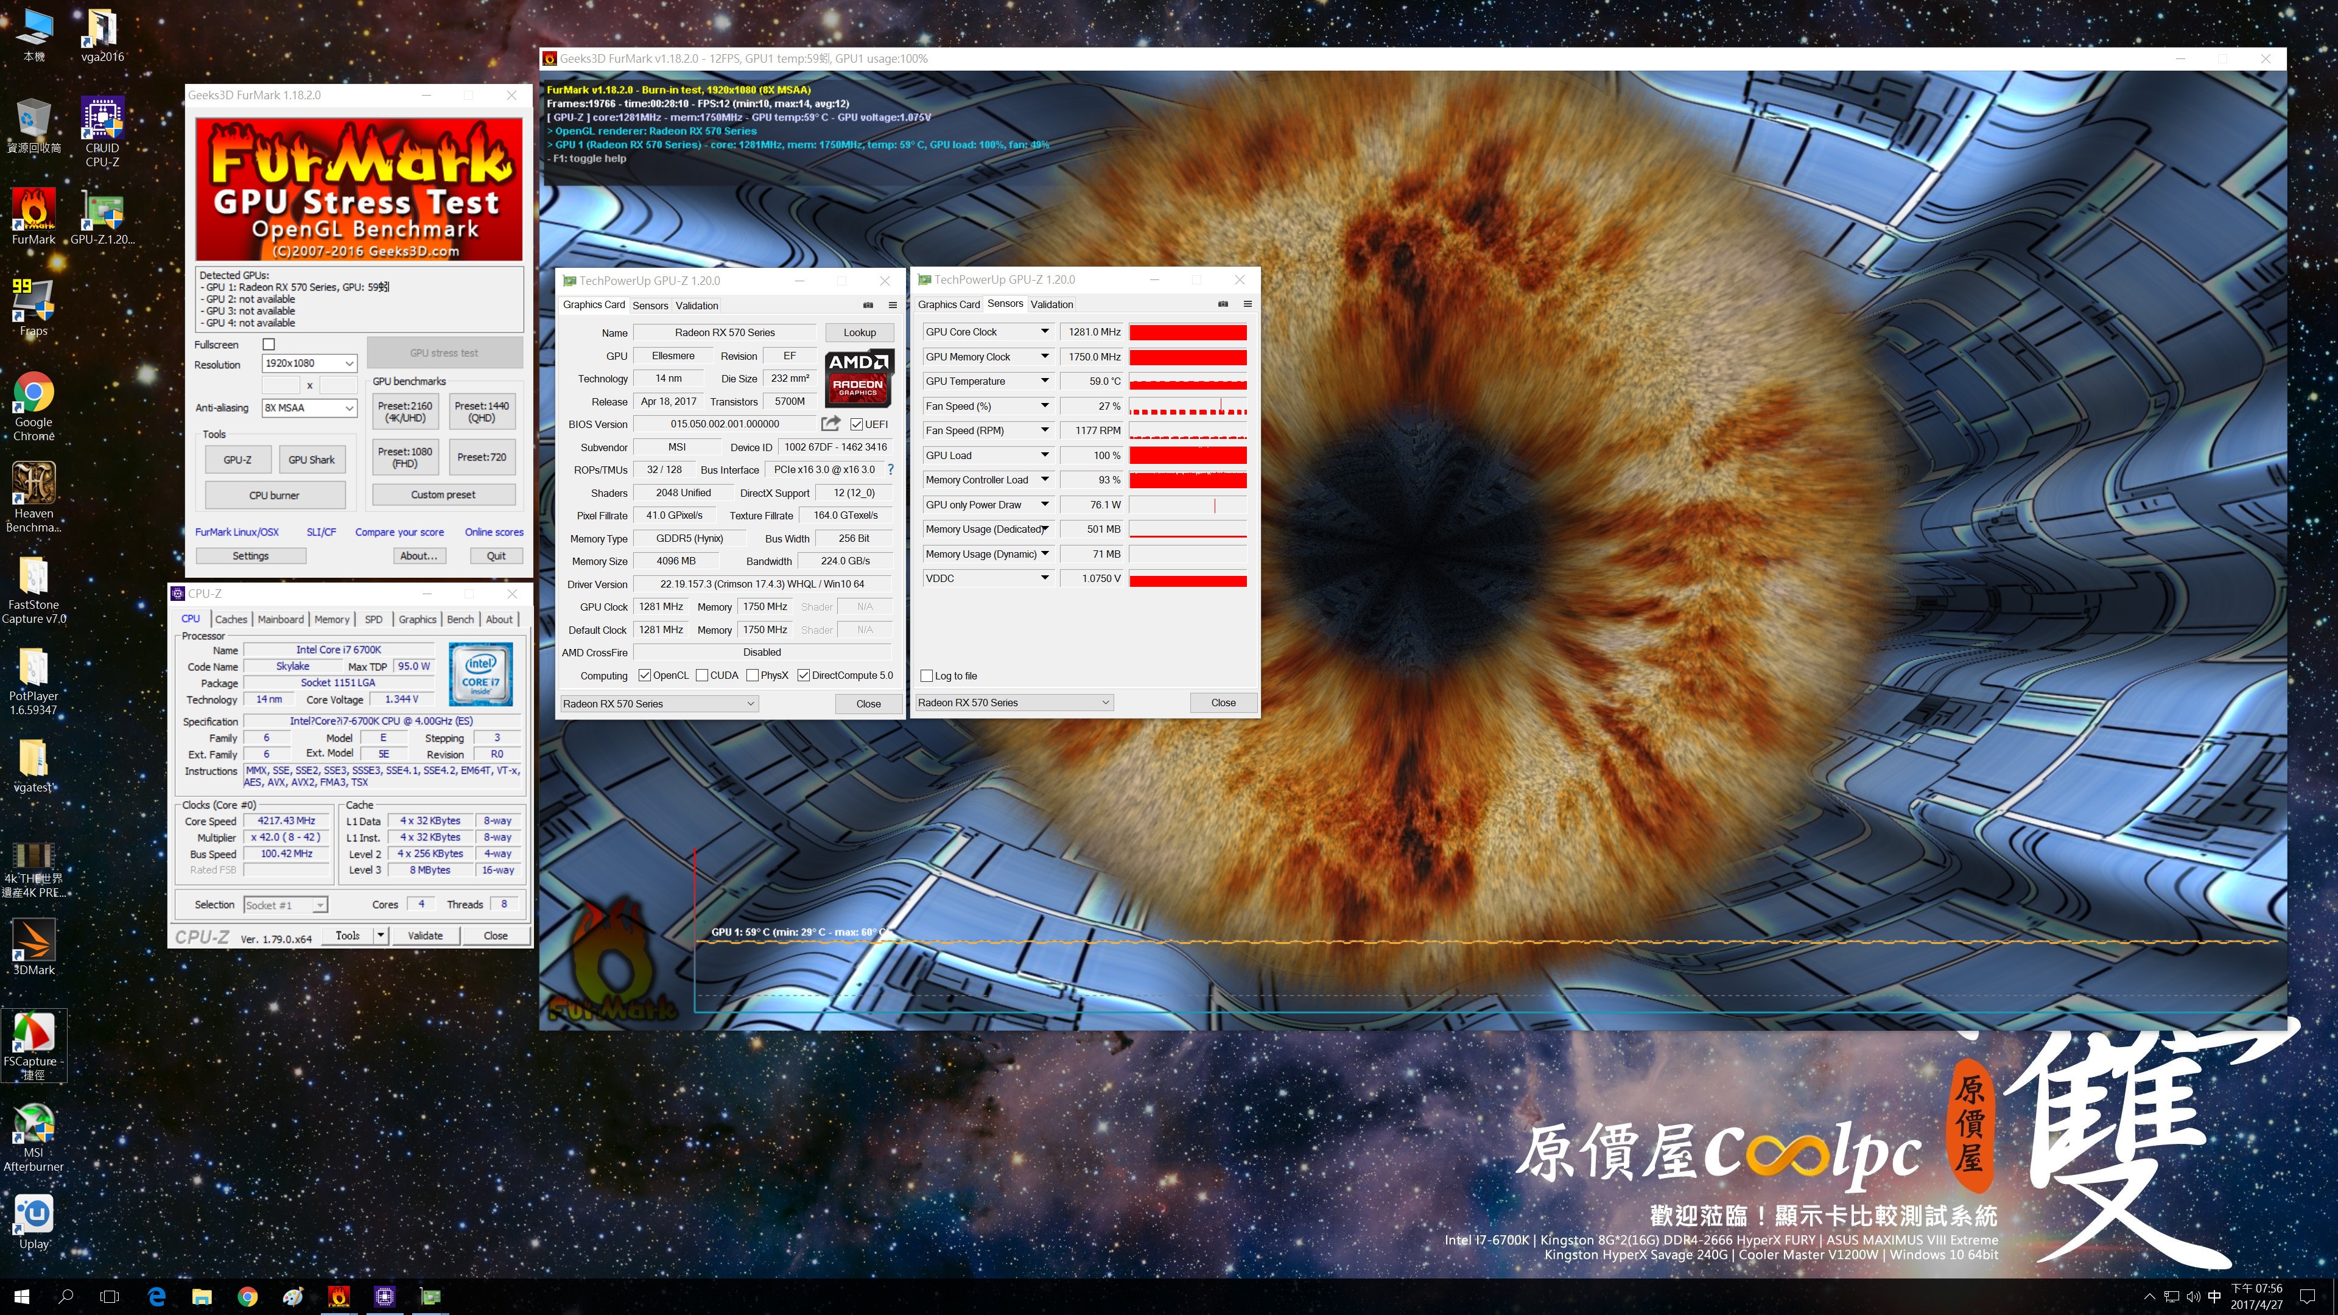
Task: Click FurMark Preset:1080 (FHD) button
Action: point(405,457)
